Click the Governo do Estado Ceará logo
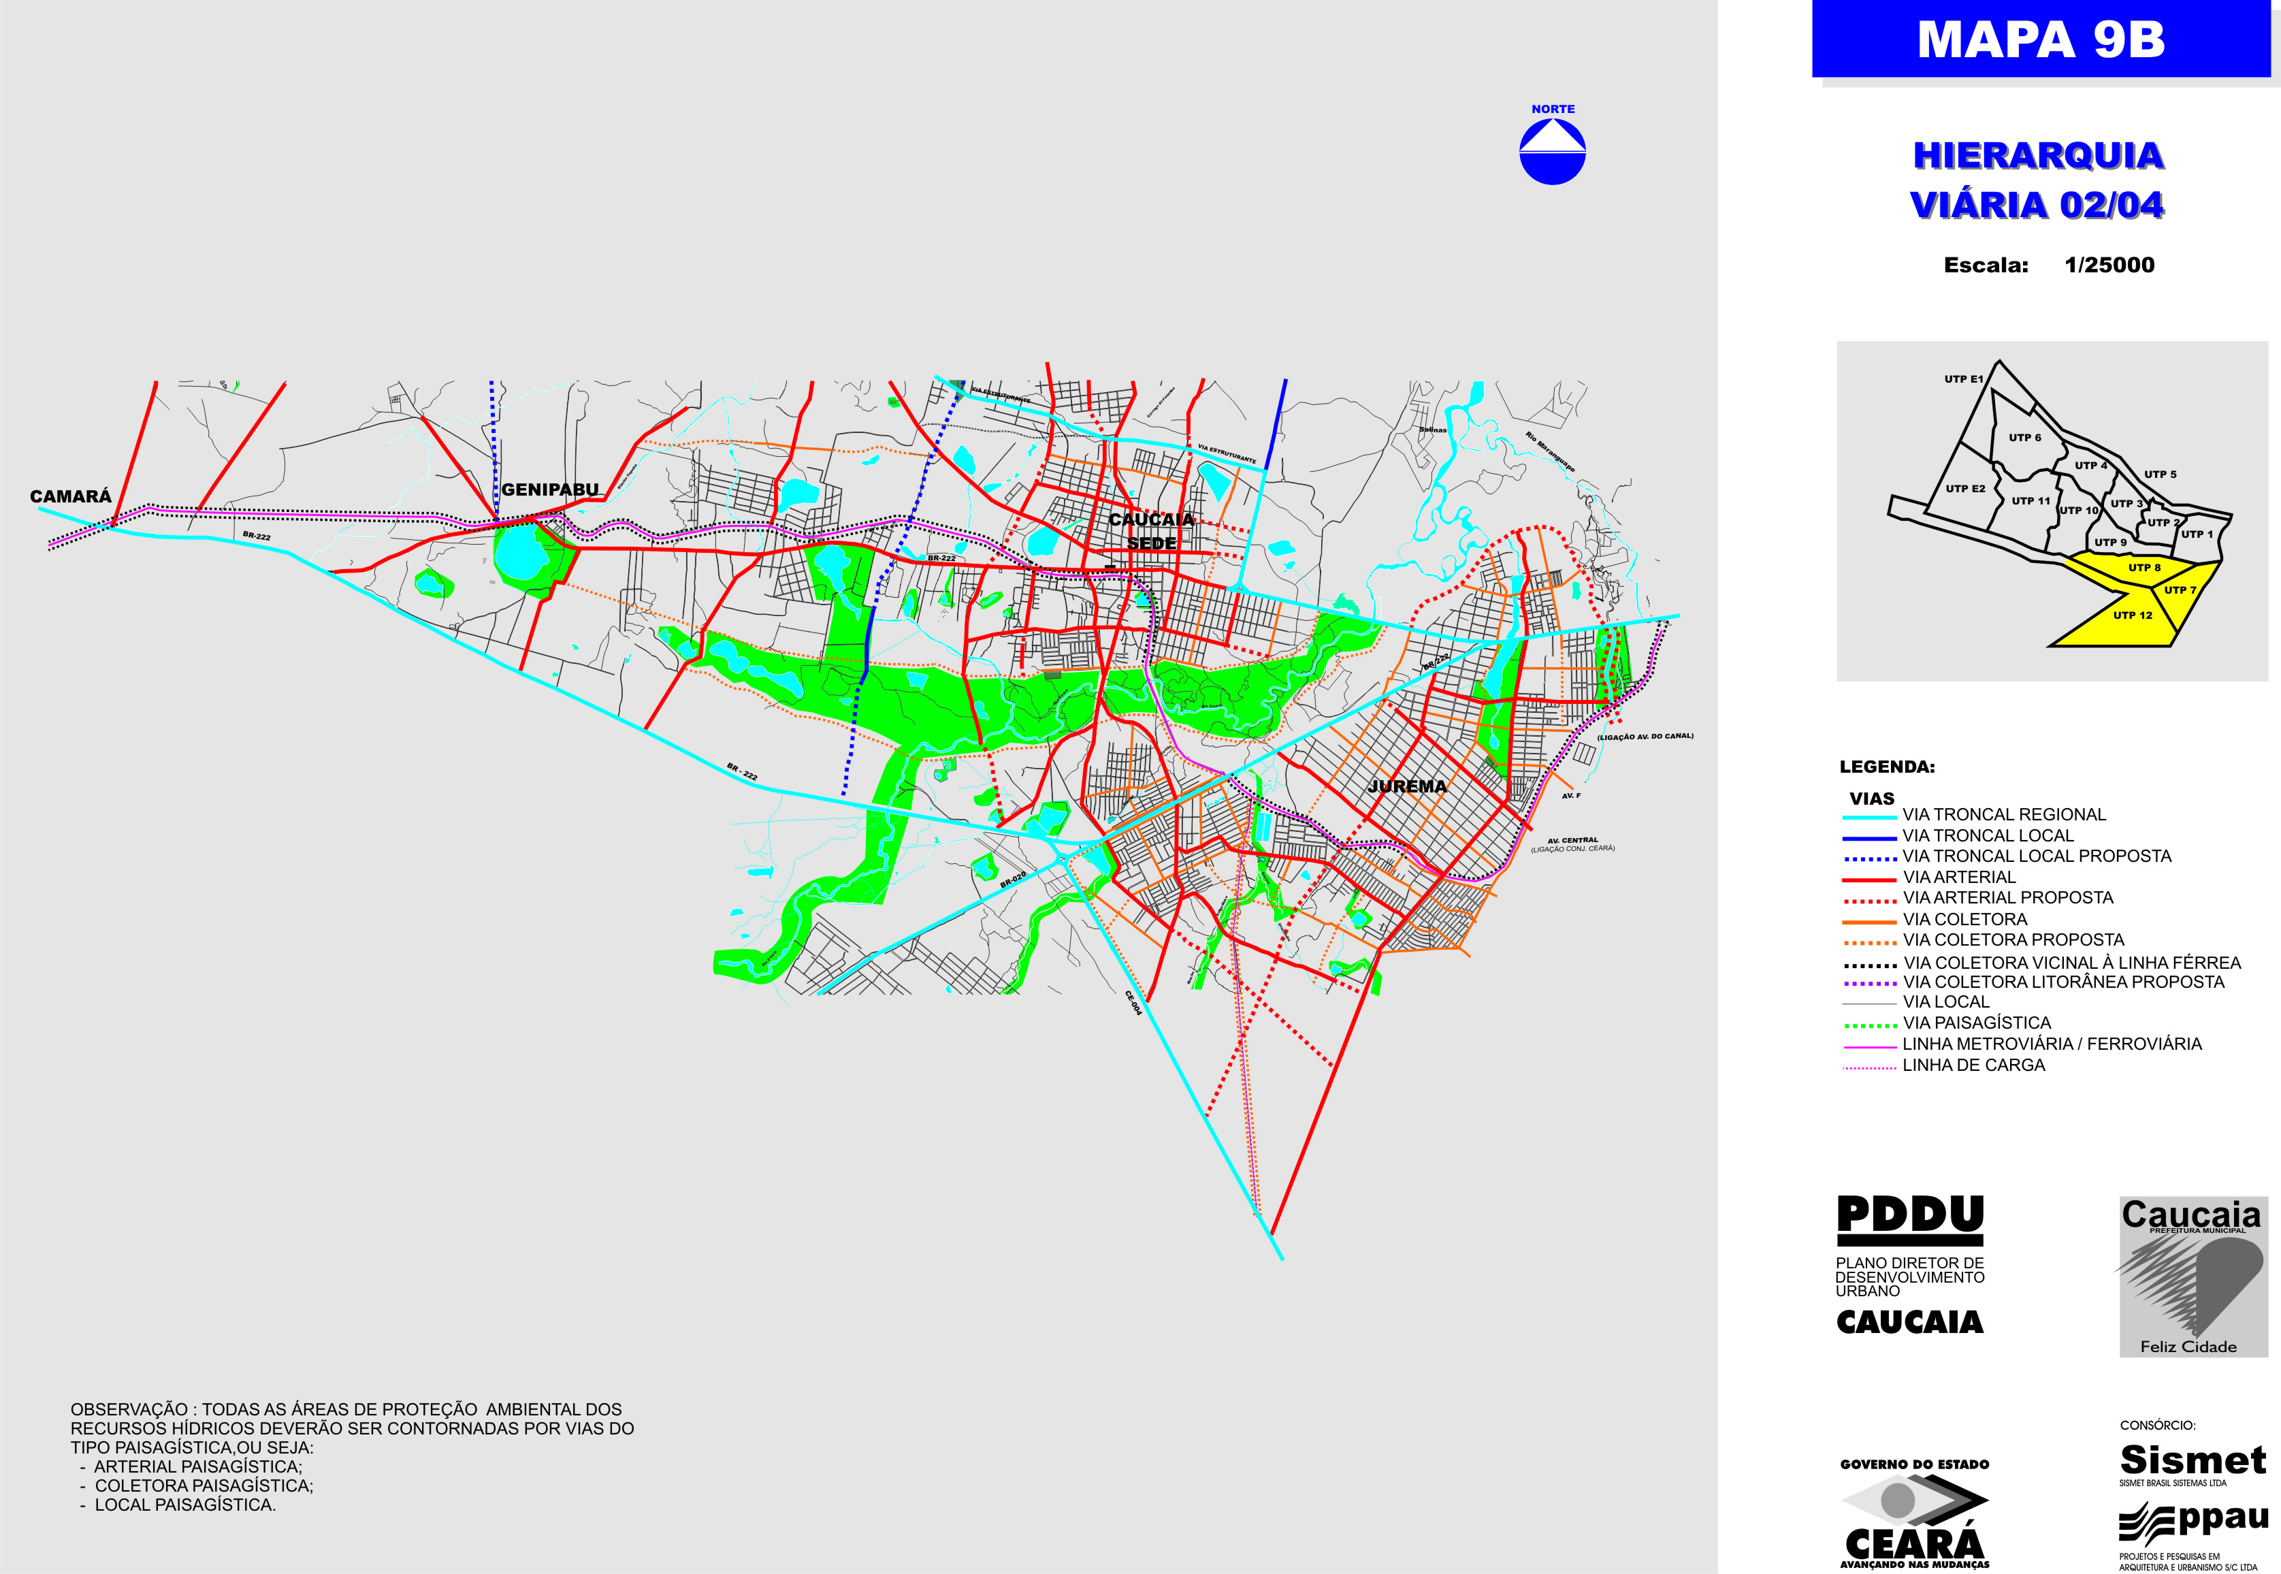Screen dimensions: 2281x1574 pos(1914,1513)
